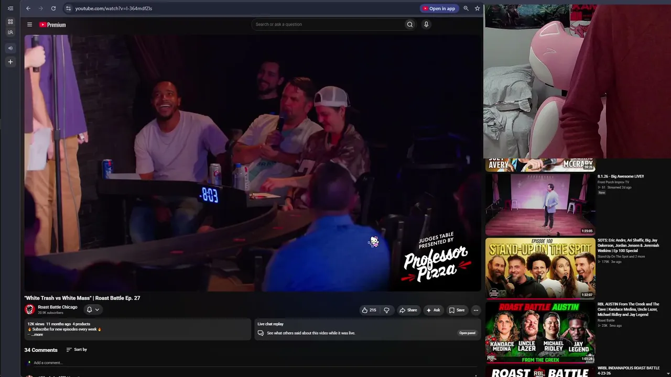Expand the description with ...more
This screenshot has height=377, width=671.
tap(37, 335)
